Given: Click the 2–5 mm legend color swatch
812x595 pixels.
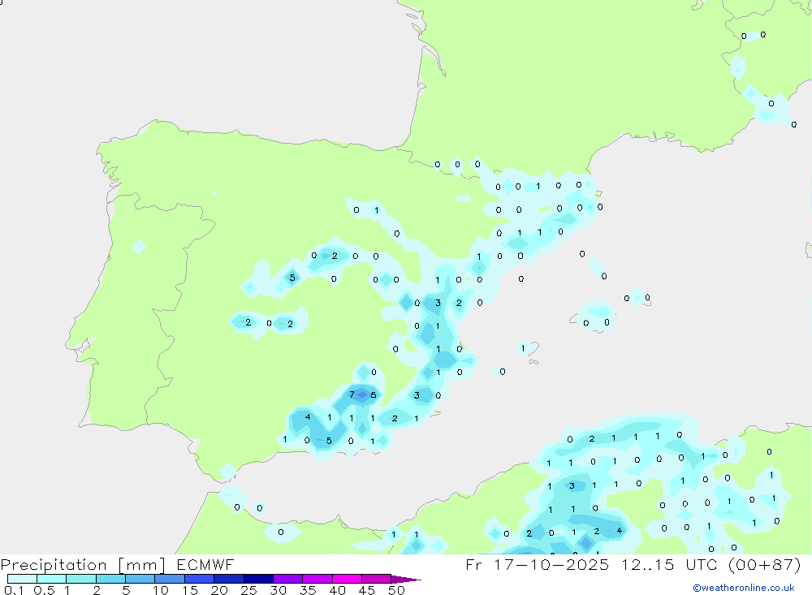Looking at the screenshot, I should [110, 579].
